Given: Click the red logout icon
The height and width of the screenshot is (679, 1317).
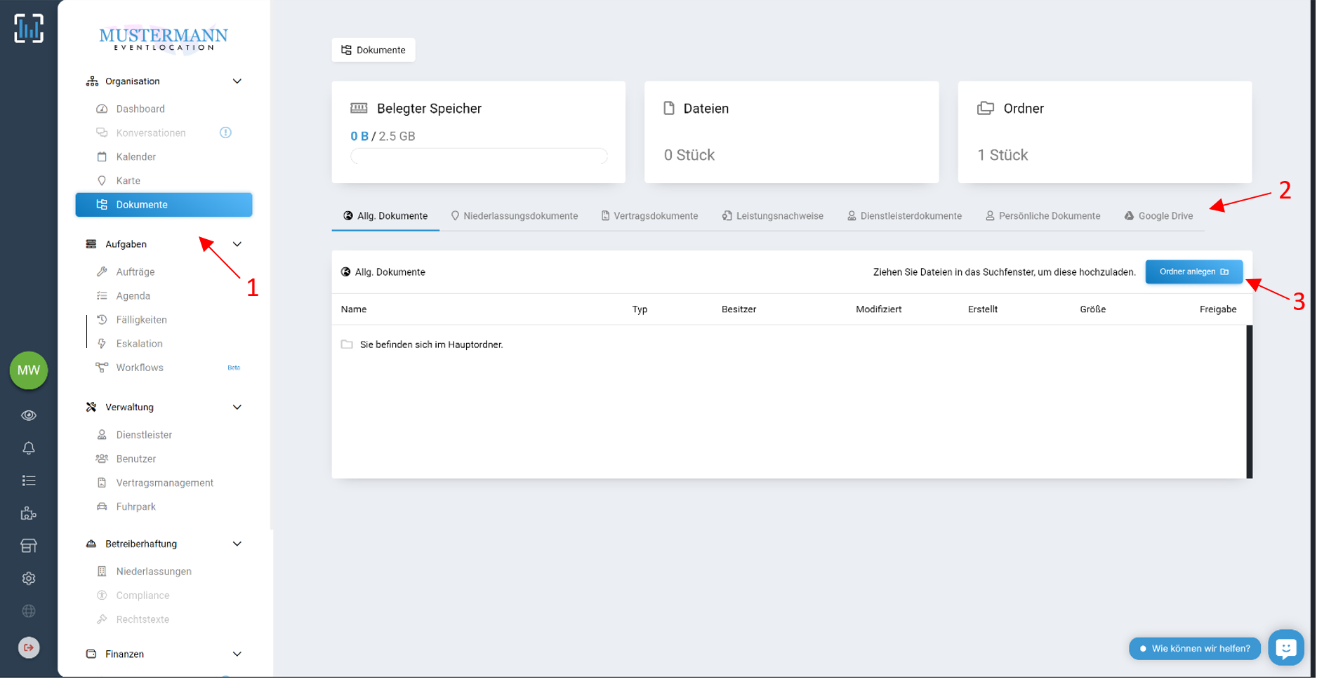Looking at the screenshot, I should pos(29,647).
